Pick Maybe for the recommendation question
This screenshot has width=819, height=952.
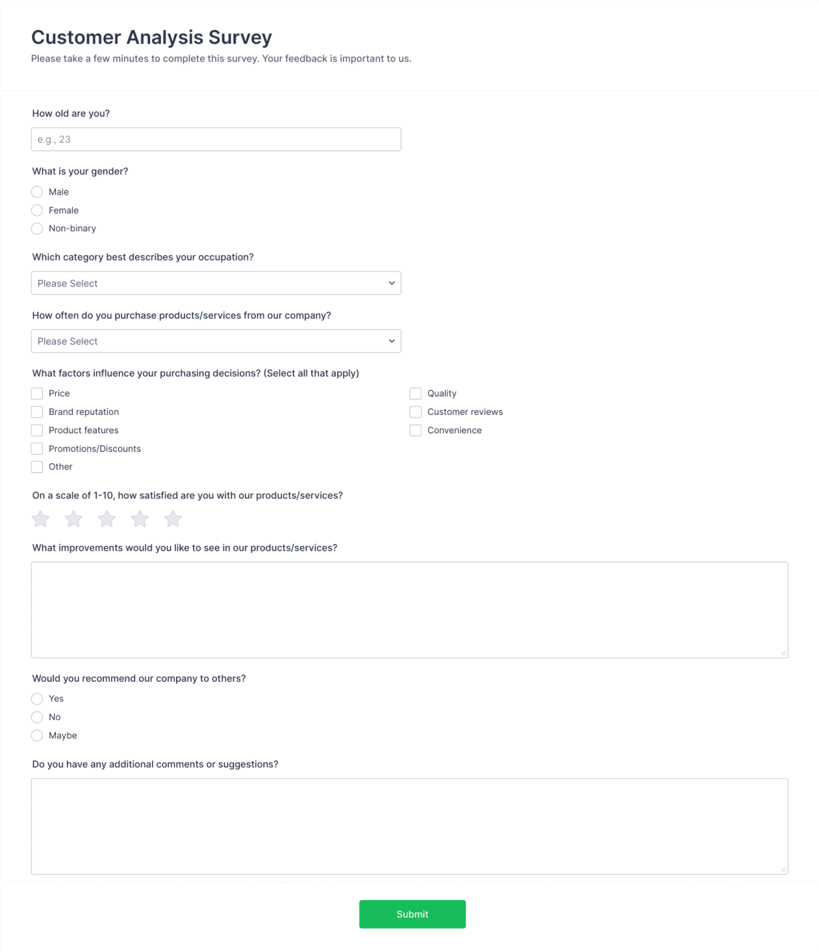pos(37,736)
